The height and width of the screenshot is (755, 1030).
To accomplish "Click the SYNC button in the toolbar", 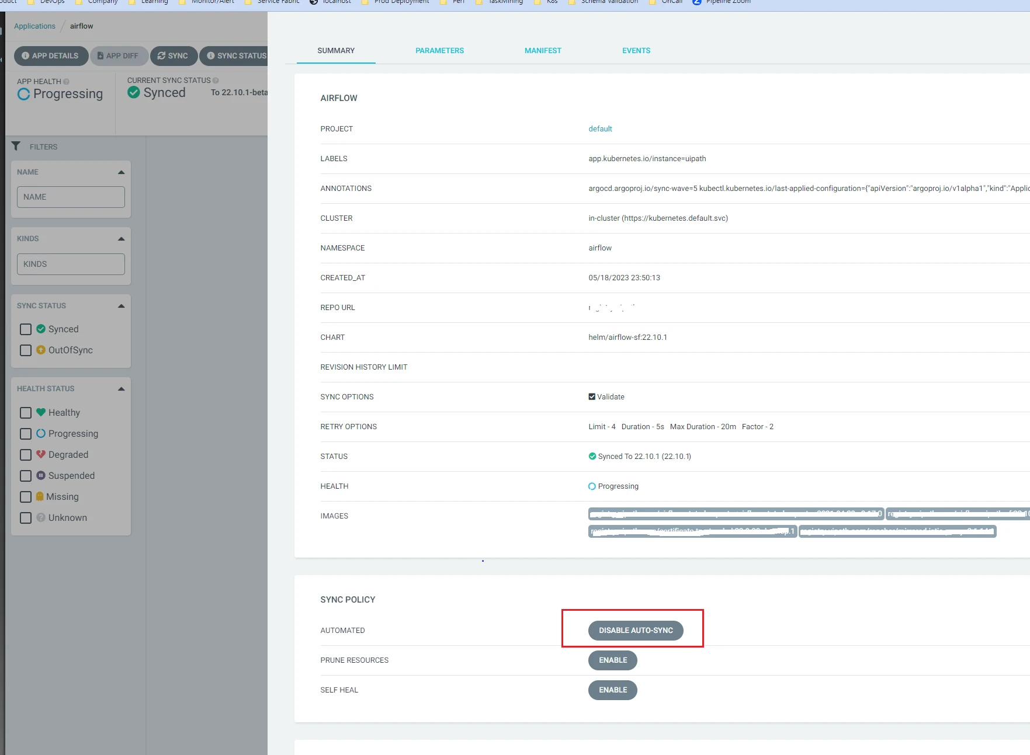I will [x=174, y=56].
